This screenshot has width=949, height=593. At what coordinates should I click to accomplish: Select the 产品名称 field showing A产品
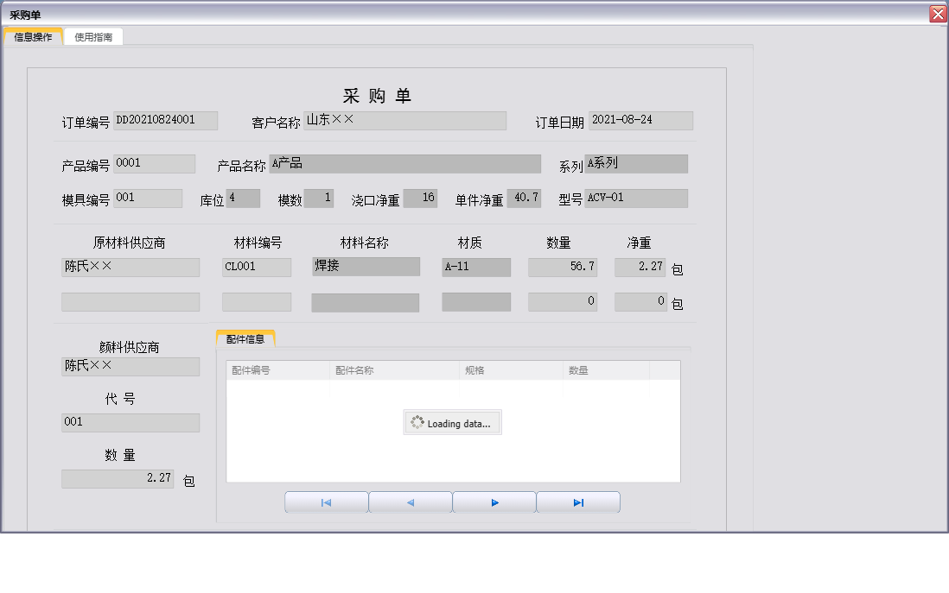click(x=406, y=163)
